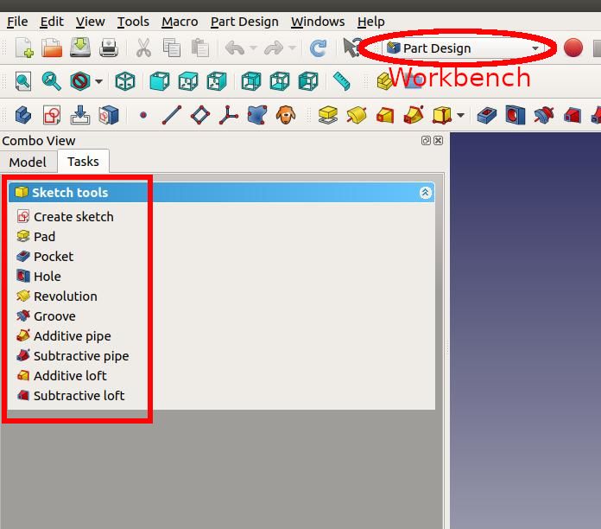Click the Local coordinate system icon

coord(229,115)
